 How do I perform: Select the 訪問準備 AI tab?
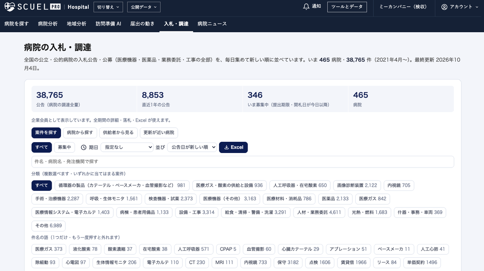tap(108, 24)
